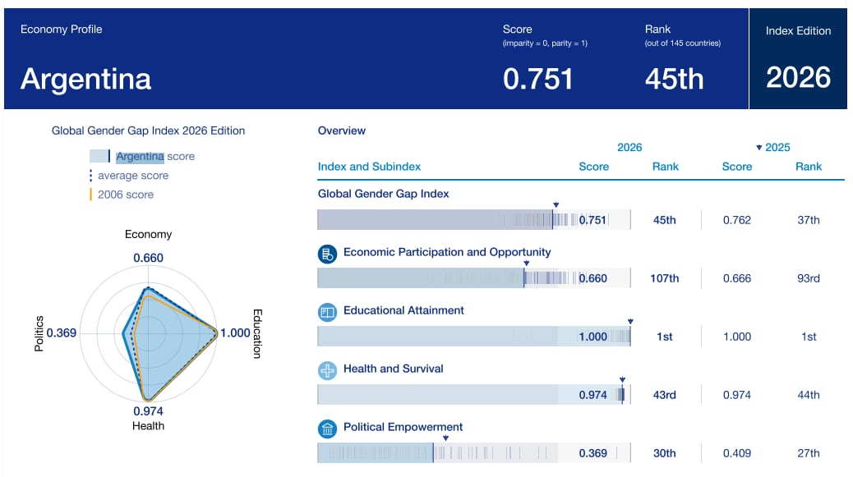Click the 2025 score 0.666 cell

click(x=736, y=278)
